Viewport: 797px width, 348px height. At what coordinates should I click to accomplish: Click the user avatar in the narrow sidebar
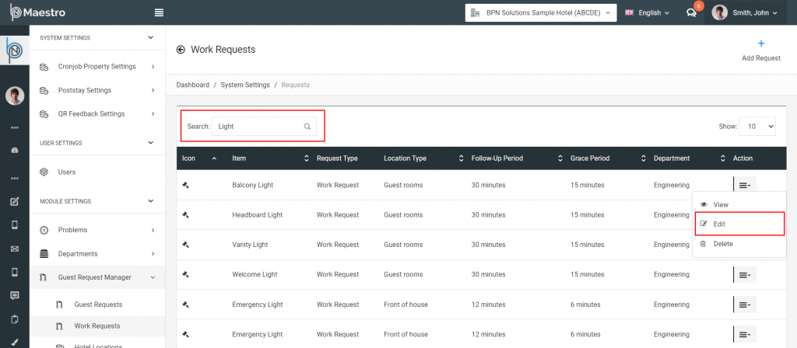click(x=15, y=96)
